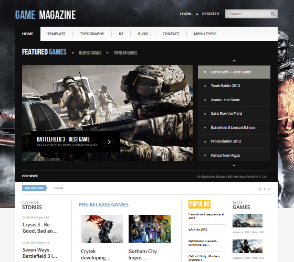Click the PRE-RELEASE GAMES heading

(104, 205)
